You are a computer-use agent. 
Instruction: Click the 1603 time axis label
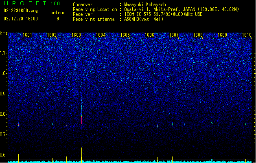[76, 35]
